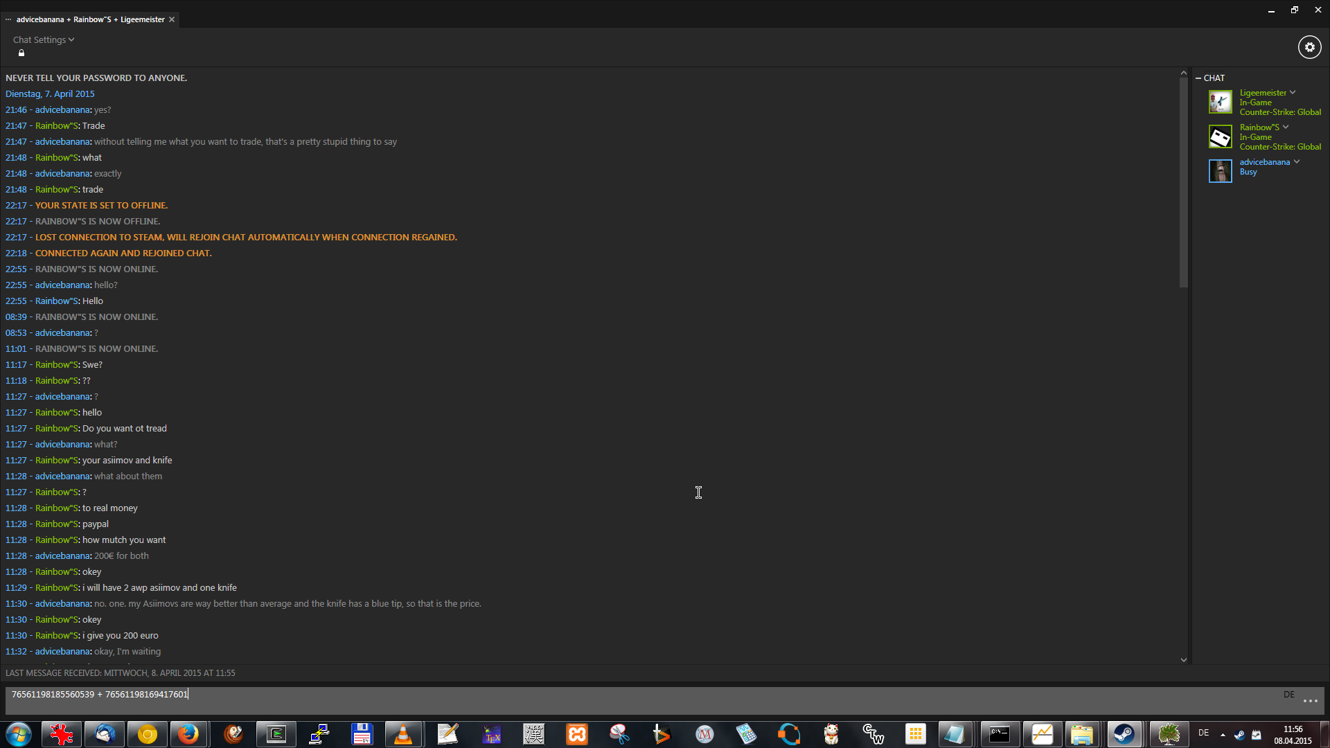Screen dimensions: 1330x748
Task: Click the chat message input field
Action: point(623,700)
